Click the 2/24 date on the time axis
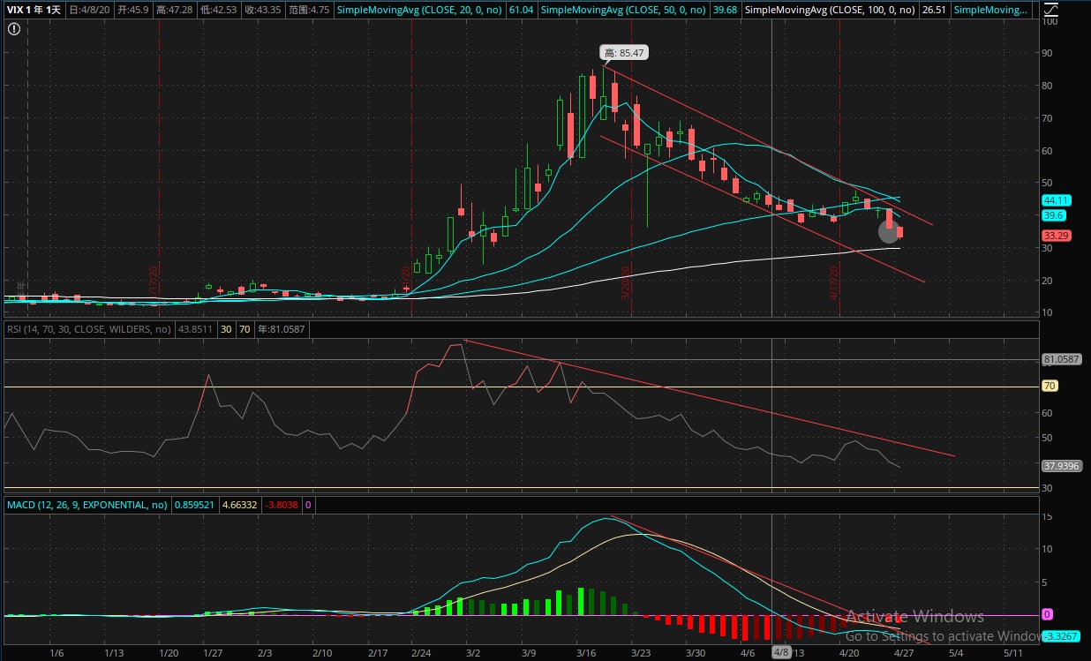Screen dimensions: 1091x661 pyautogui.click(x=422, y=653)
